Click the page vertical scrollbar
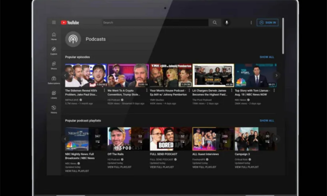 pyautogui.click(x=283, y=36)
